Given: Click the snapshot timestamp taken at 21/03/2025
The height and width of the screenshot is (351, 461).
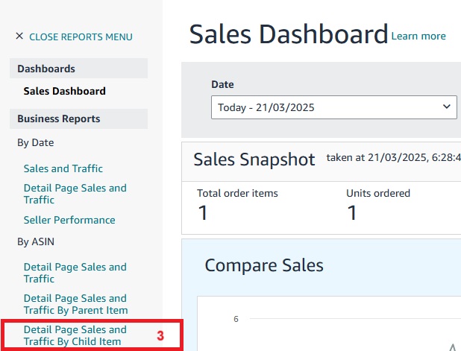Looking at the screenshot, I should [x=393, y=158].
